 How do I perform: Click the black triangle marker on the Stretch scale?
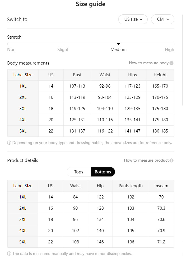[119, 43]
